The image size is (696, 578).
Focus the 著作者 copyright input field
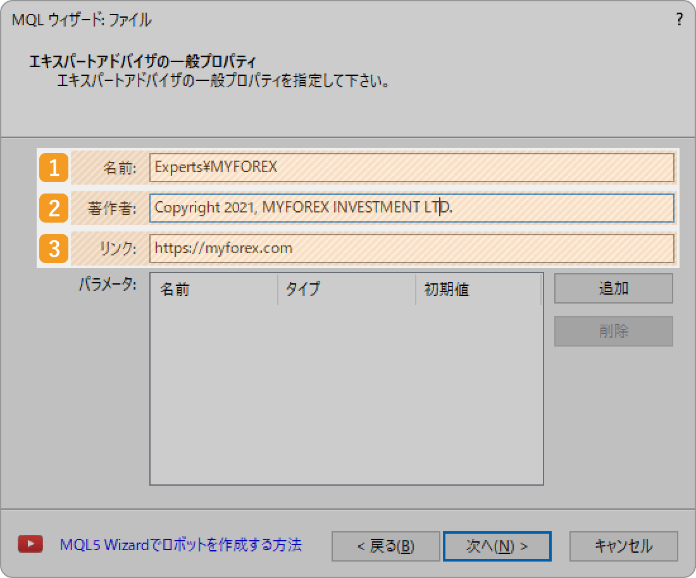pos(411,208)
